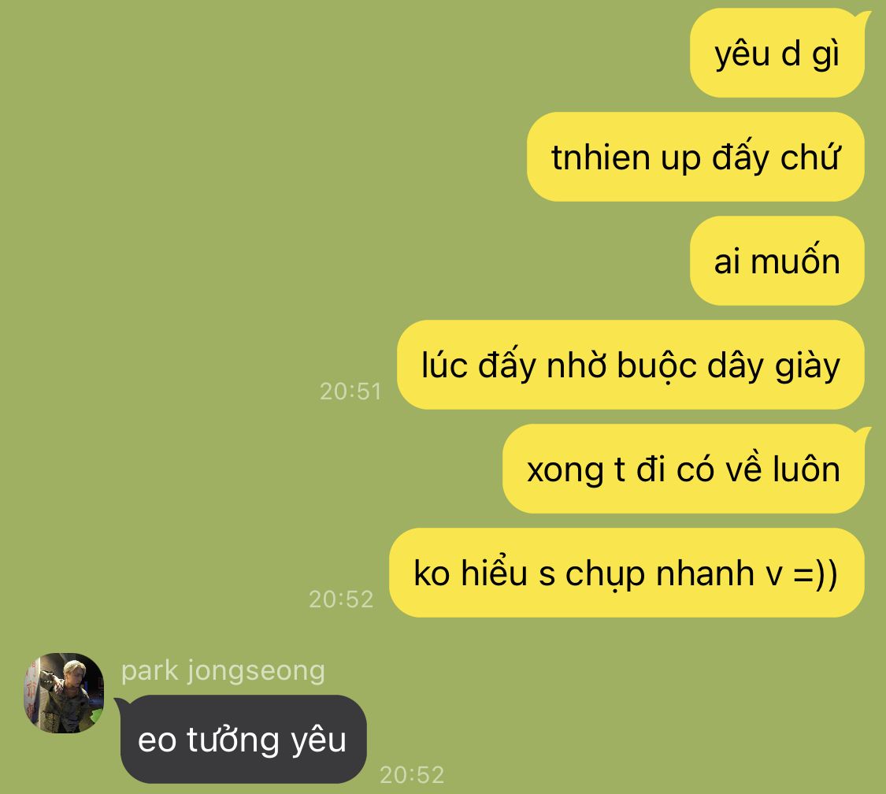Click the word 'giày' in the yellow message
The height and width of the screenshot is (794, 886).
point(807,368)
